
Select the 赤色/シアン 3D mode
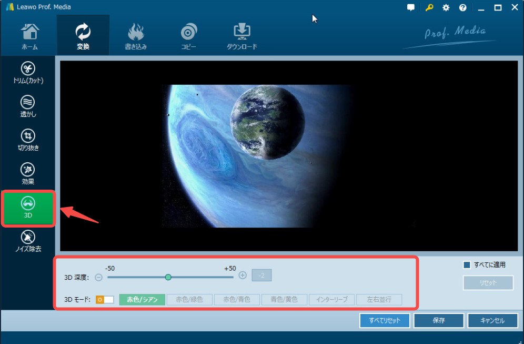click(142, 300)
